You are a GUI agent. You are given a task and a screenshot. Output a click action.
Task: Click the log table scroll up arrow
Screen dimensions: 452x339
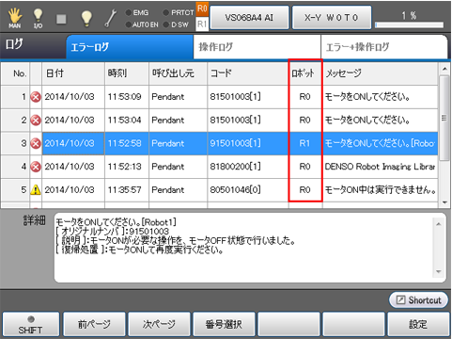[444, 69]
